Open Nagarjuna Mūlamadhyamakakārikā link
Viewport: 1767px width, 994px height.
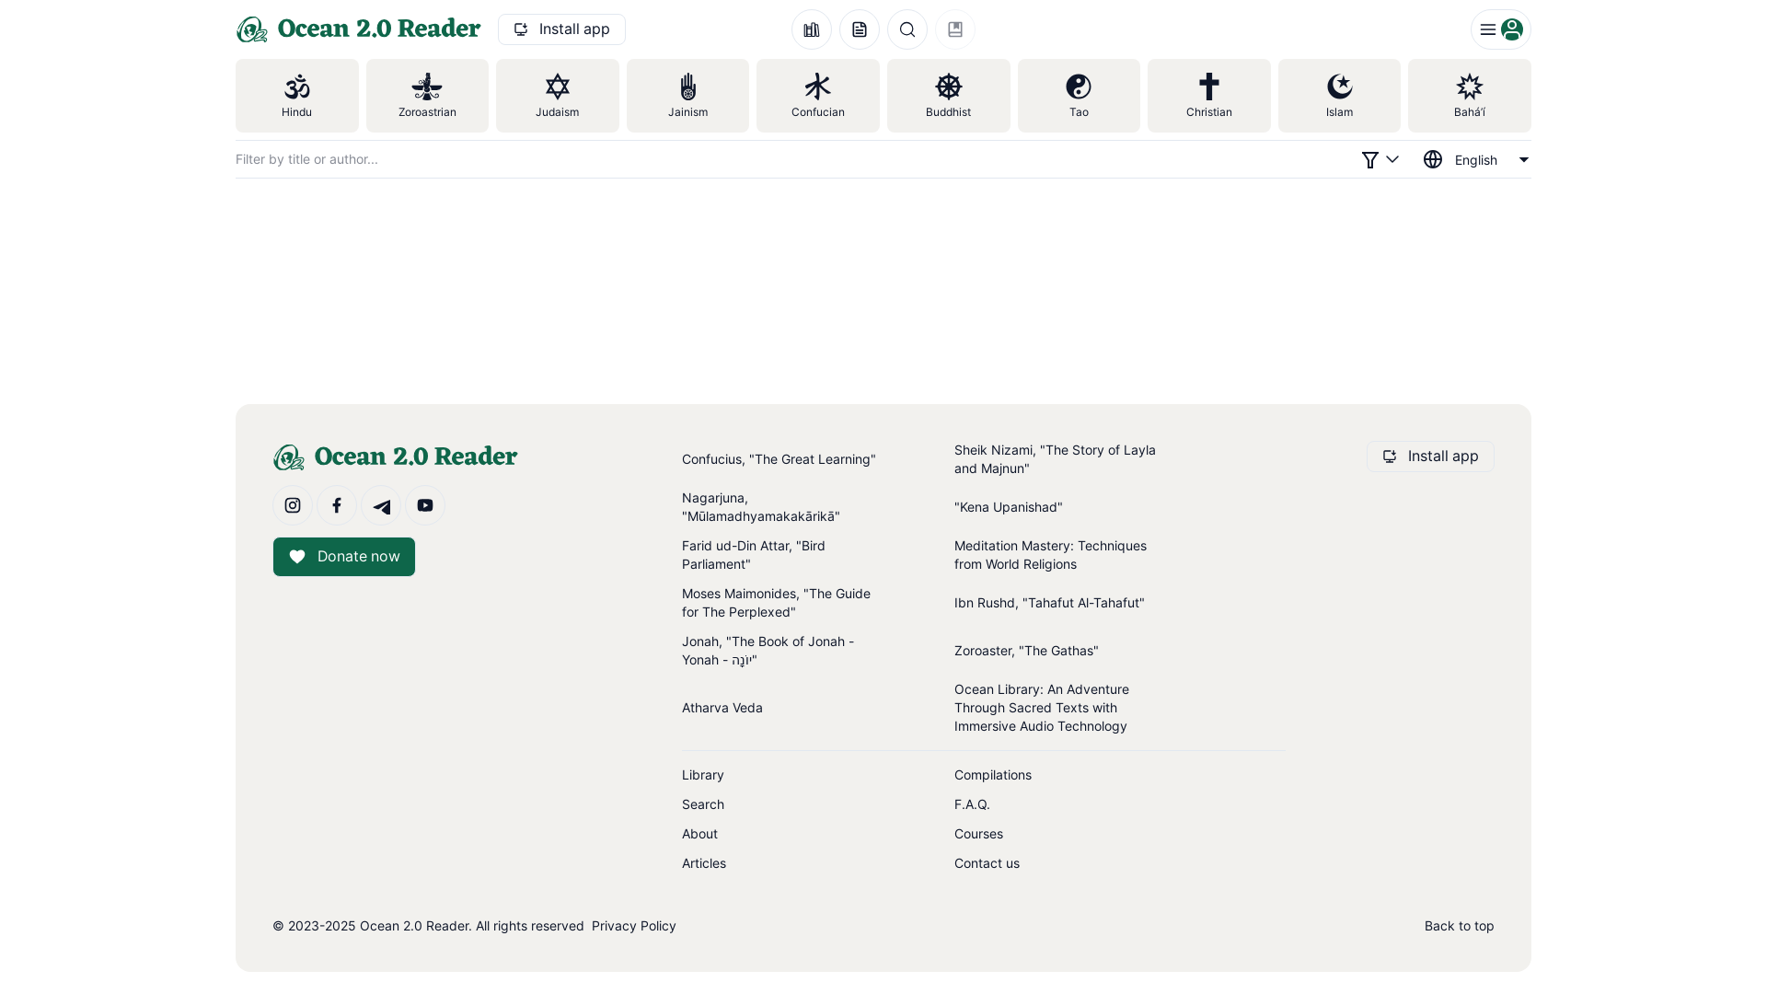pos(761,507)
